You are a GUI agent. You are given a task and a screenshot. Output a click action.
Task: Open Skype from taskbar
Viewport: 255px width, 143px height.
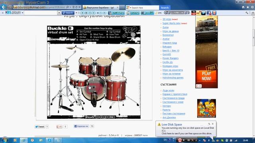click(49, 140)
